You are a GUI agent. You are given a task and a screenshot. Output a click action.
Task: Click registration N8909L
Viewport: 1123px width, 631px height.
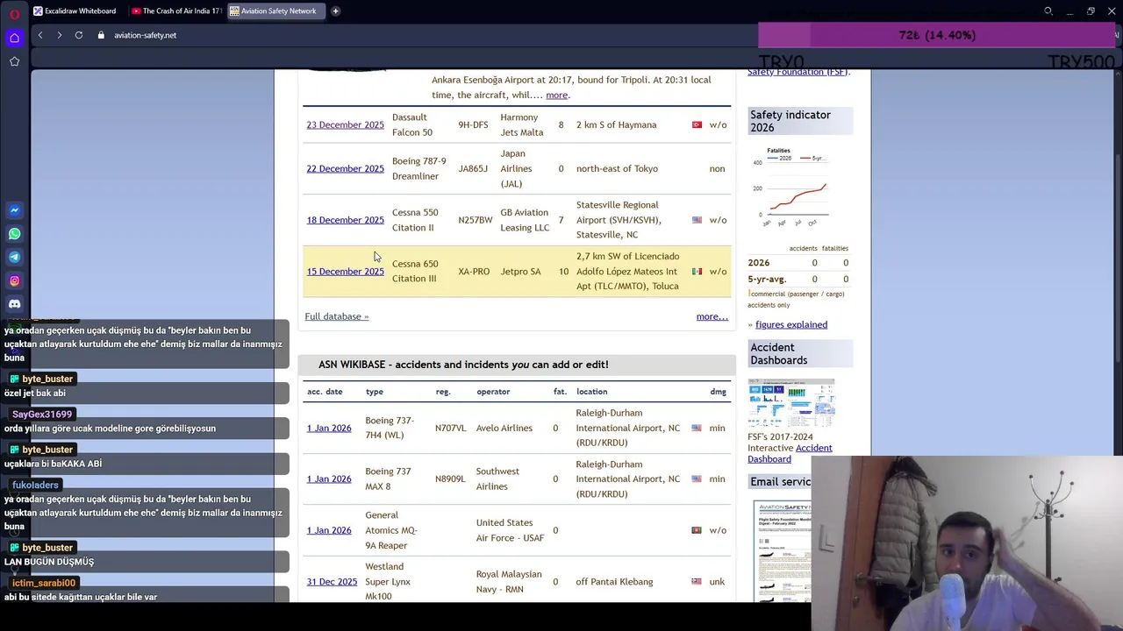pos(450,479)
